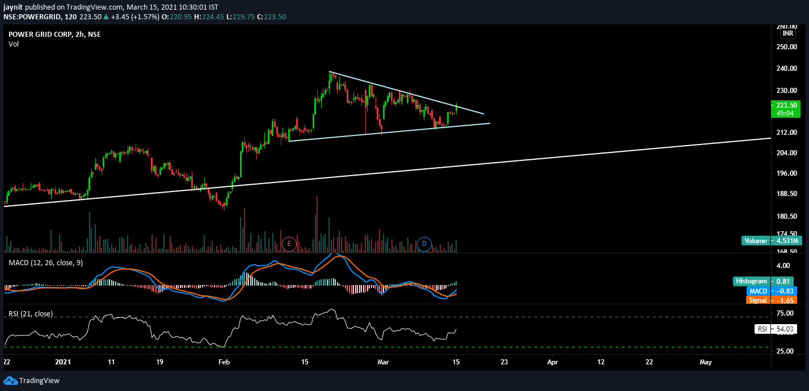This screenshot has height=391, width=809.
Task: Click the 'May' date axis label
Action: click(706, 362)
